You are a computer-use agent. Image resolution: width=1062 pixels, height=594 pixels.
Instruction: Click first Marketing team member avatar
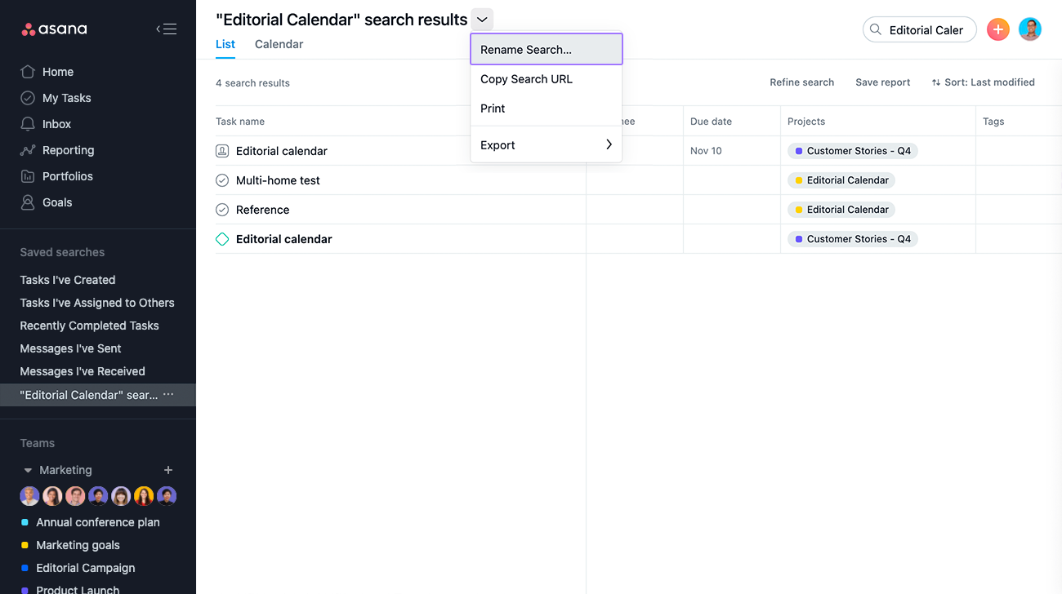(29, 496)
